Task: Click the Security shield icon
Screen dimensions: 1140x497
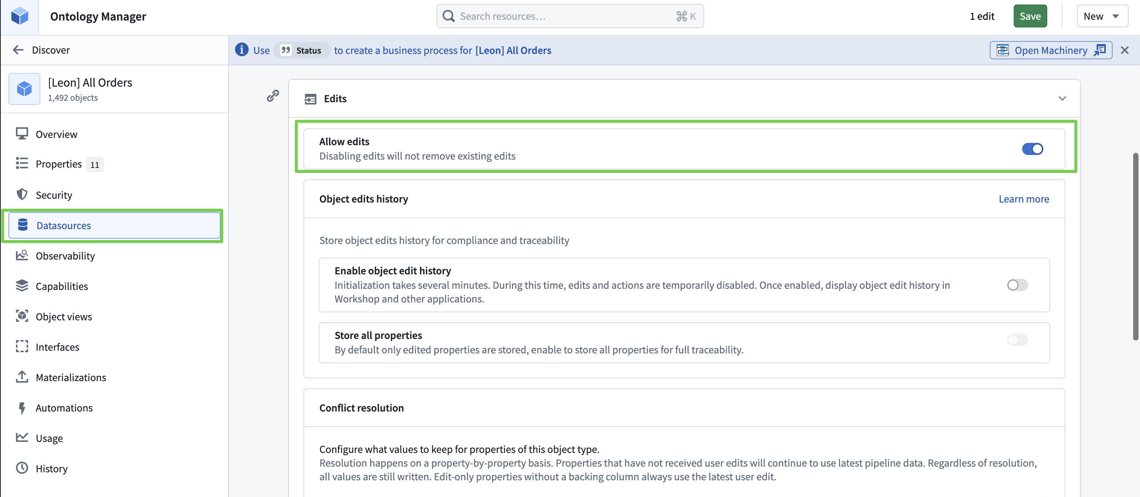Action: [22, 195]
